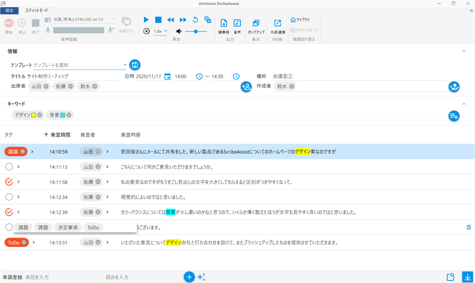Click the Play button in playback toolbar
This screenshot has width=475, height=283.
coord(146,20)
